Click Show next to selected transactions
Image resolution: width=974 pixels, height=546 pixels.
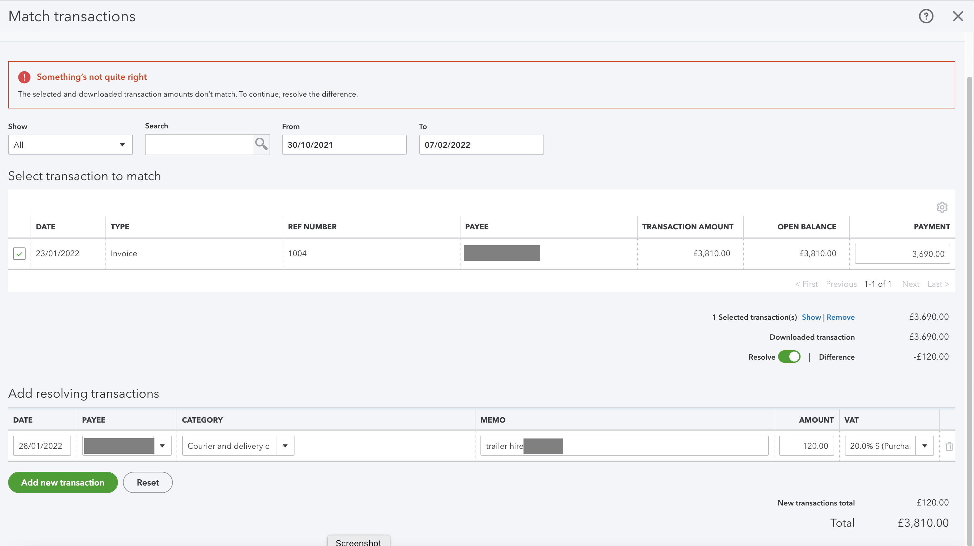811,317
